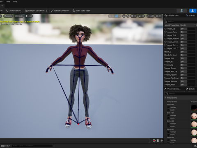Switch to Skeleton editor mode icon
This screenshot has height=148, width=197.
click(x=182, y=11)
